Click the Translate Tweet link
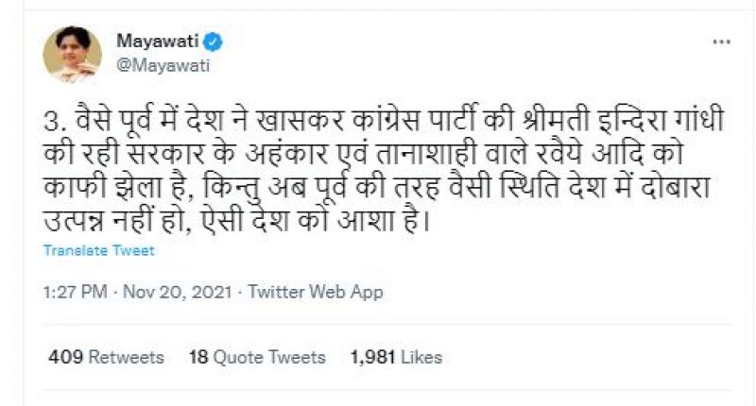 point(98,251)
